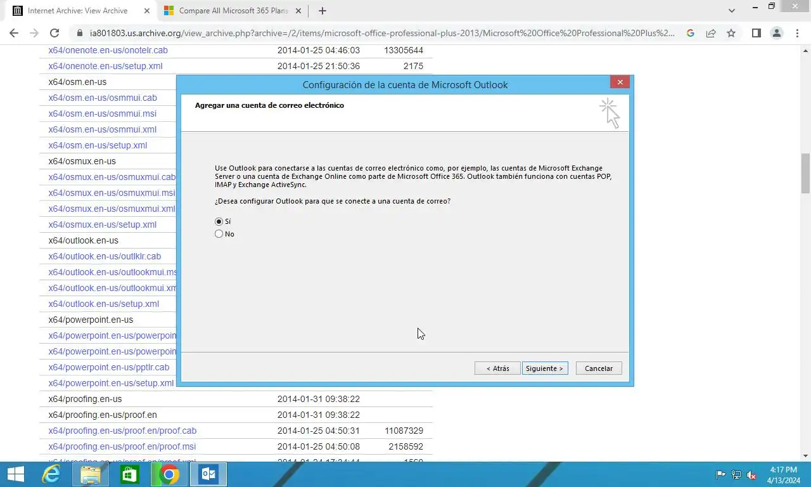The height and width of the screenshot is (487, 811).
Task: Click the Cancelar button
Action: [599, 368]
